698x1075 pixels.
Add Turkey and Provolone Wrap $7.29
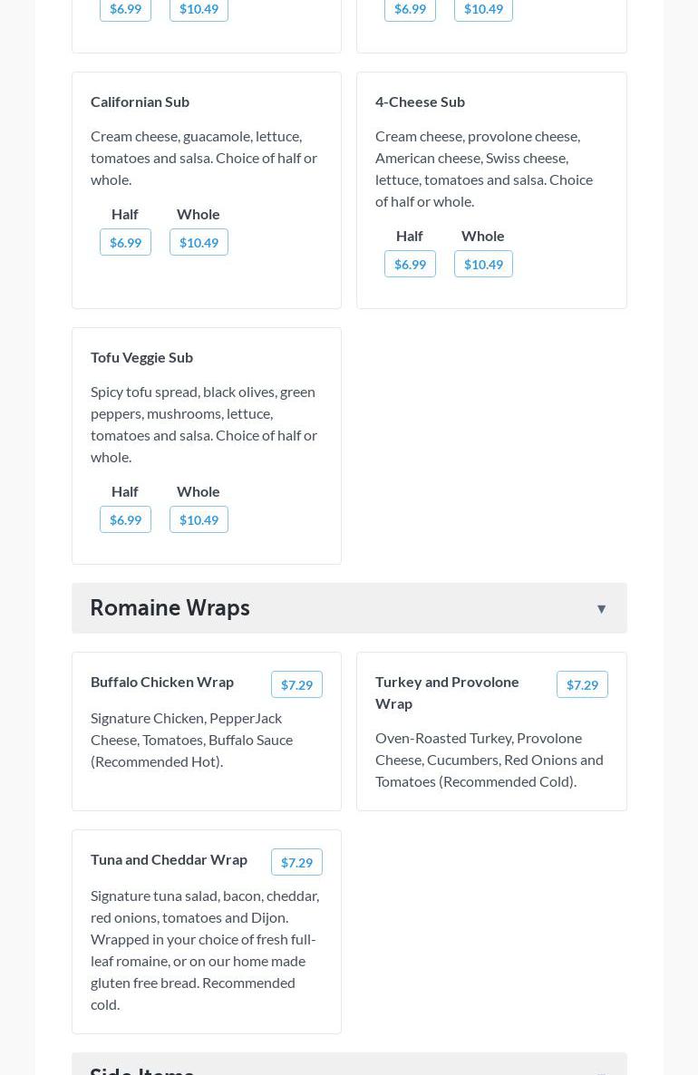(x=582, y=684)
